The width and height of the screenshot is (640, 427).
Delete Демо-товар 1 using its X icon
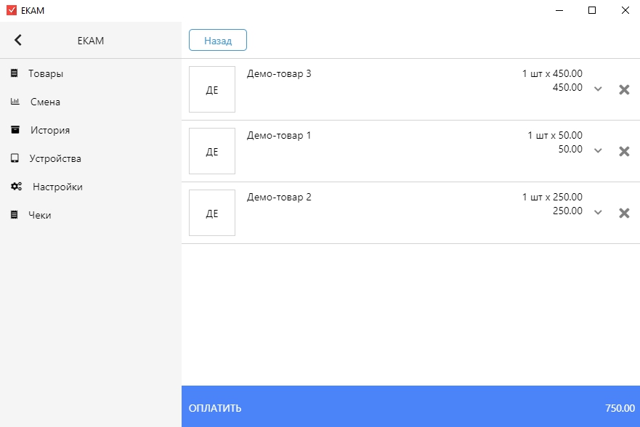pyautogui.click(x=624, y=151)
